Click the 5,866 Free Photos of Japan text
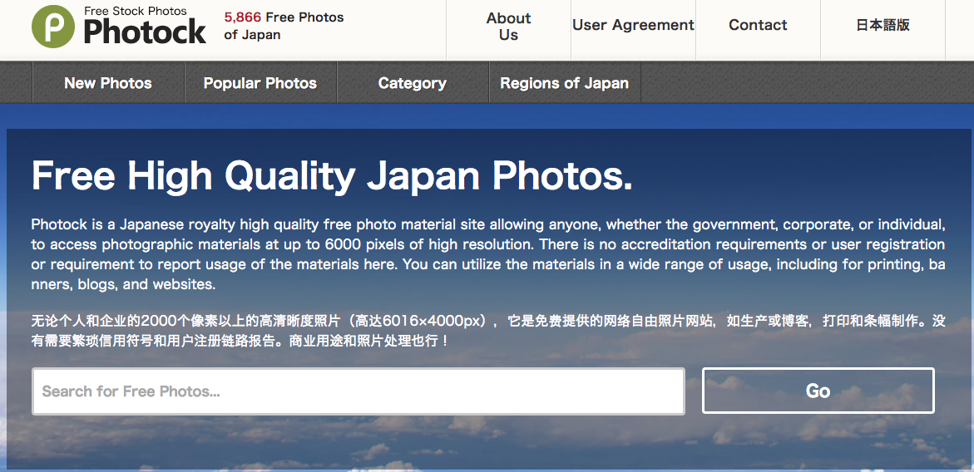Image resolution: width=974 pixels, height=472 pixels. 284,26
